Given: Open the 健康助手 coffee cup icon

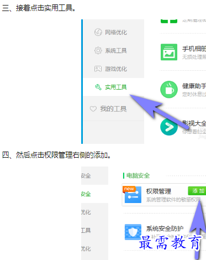Looking at the screenshot, I should pyautogui.click(x=169, y=90).
